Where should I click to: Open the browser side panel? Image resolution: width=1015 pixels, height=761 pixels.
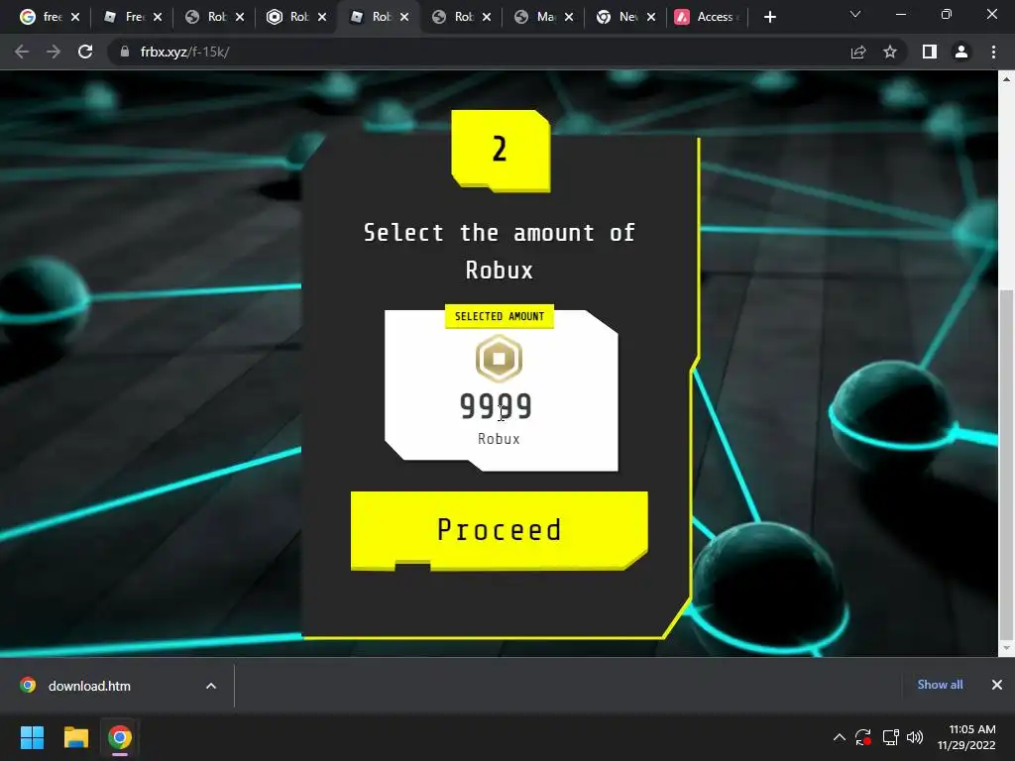(x=930, y=52)
